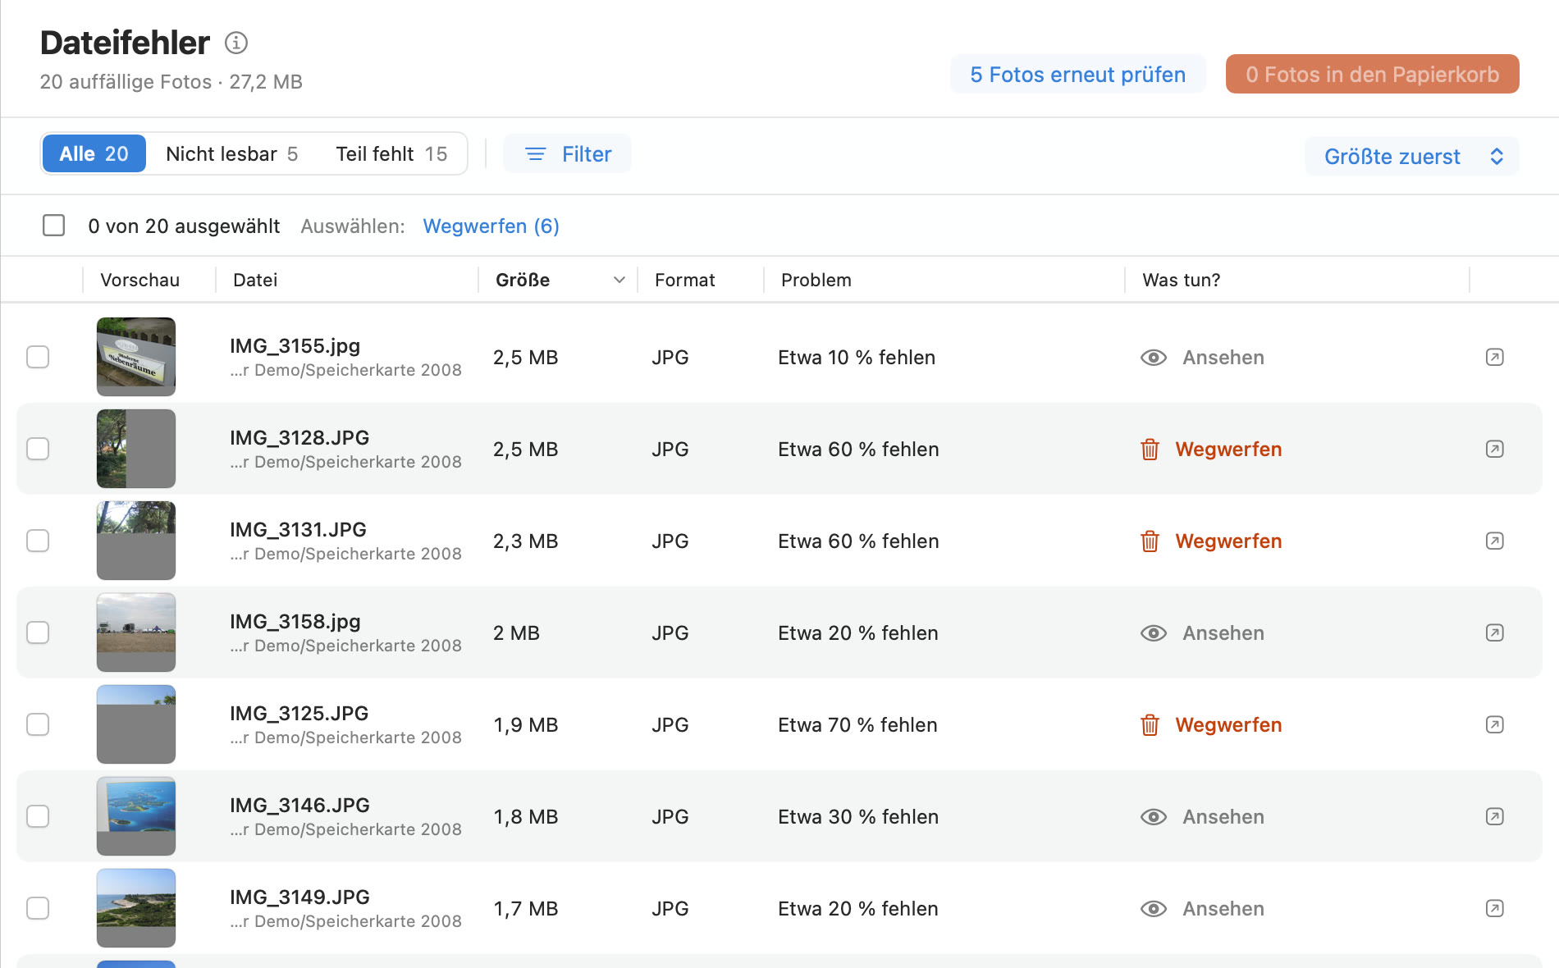Click the eye icon for IMG_3149.JPG
Screen dimensions: 1559x968
1153,909
